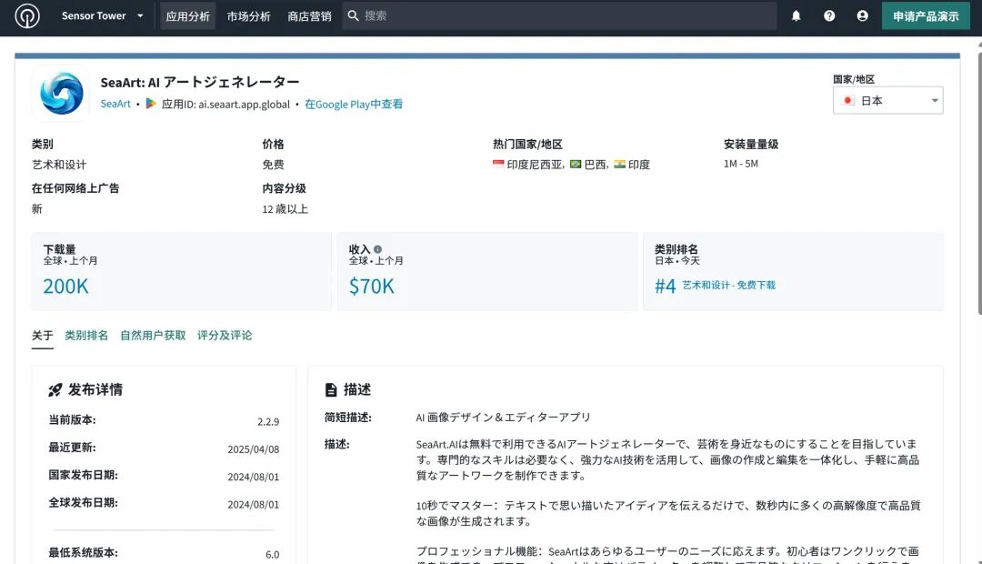Viewport: 982px width, 564px height.
Task: Open the user account profile icon
Action: [862, 15]
